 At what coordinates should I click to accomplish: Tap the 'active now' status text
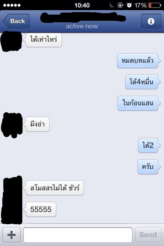point(82,26)
